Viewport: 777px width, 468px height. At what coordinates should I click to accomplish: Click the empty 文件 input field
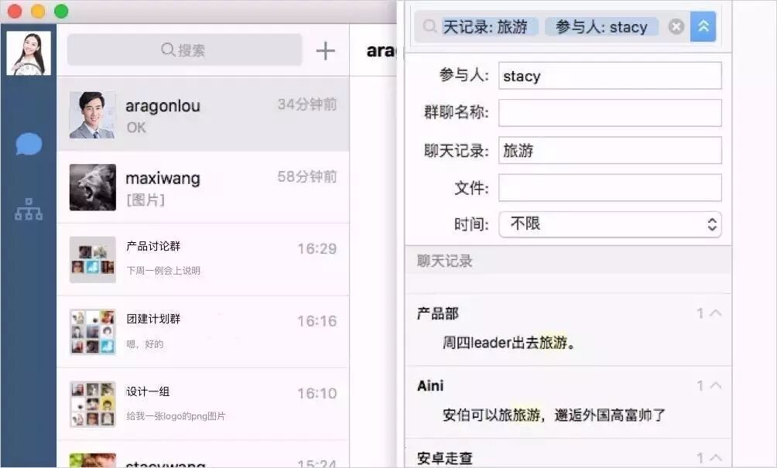click(x=610, y=187)
